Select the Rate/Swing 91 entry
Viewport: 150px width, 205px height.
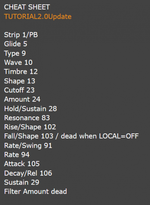(28, 145)
